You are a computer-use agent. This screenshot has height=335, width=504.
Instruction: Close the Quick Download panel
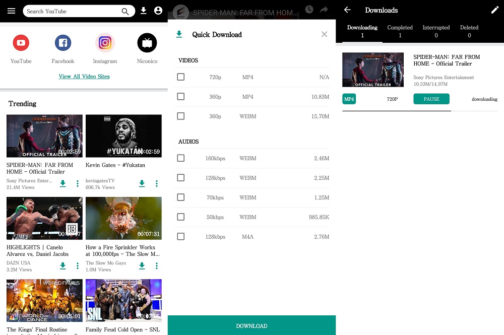pos(324,34)
